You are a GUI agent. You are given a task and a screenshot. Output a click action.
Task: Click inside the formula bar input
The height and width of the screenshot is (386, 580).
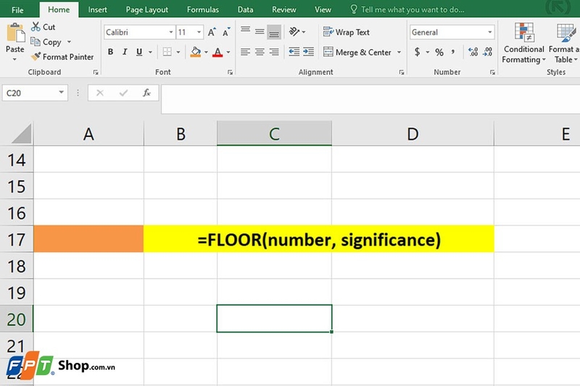(370, 99)
